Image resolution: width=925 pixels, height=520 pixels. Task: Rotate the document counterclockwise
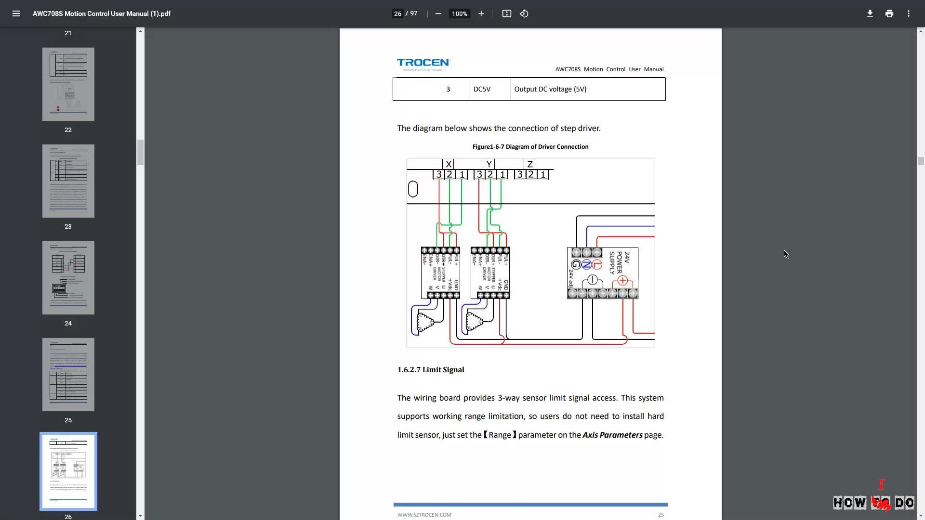(x=524, y=13)
